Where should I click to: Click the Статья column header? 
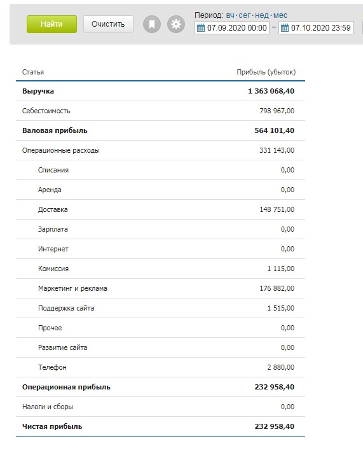(x=33, y=72)
